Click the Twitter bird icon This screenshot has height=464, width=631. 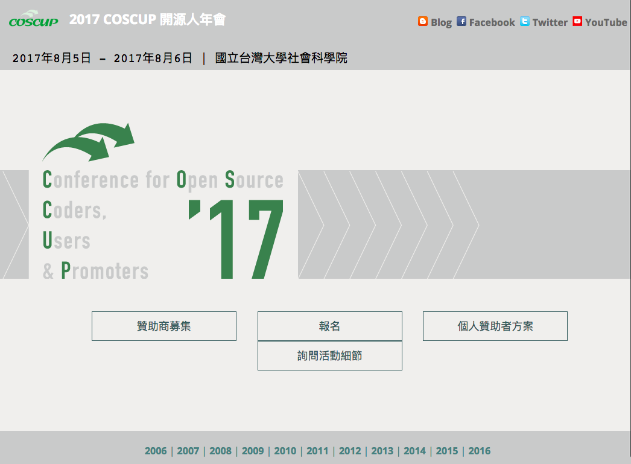pos(524,21)
